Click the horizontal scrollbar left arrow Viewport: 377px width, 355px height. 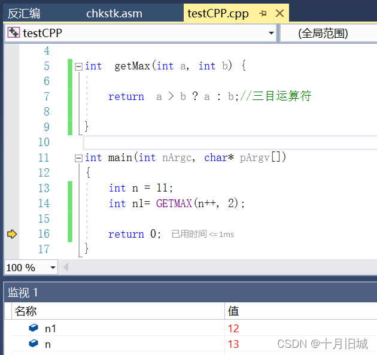tap(66, 267)
